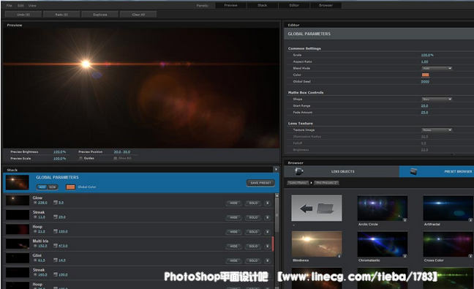Open the Blend Mode dropdown
Image resolution: width=474 pixels, height=289 pixels.
437,68
